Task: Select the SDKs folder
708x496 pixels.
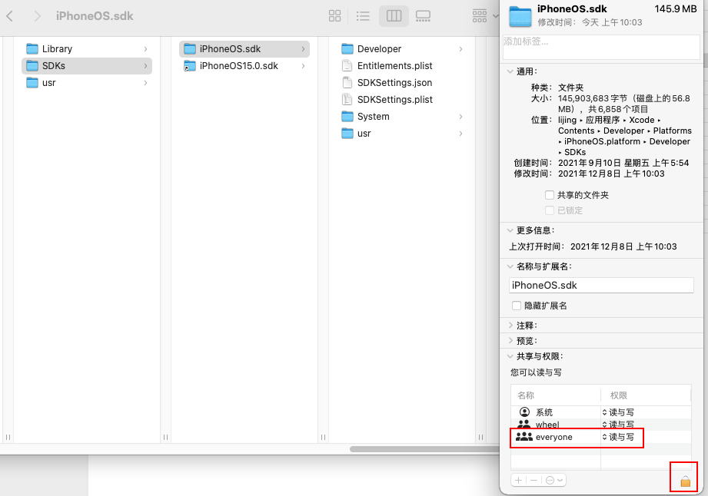Action: tap(87, 66)
